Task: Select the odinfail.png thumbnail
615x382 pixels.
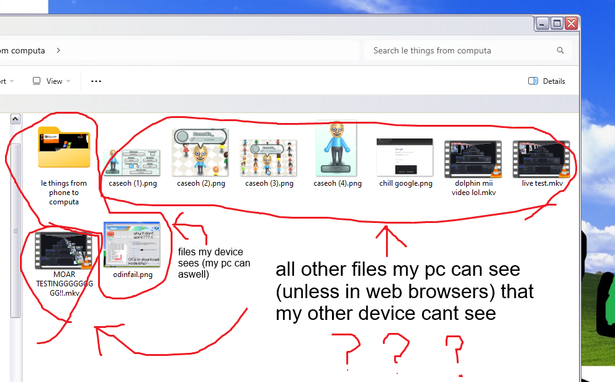Action: point(132,245)
